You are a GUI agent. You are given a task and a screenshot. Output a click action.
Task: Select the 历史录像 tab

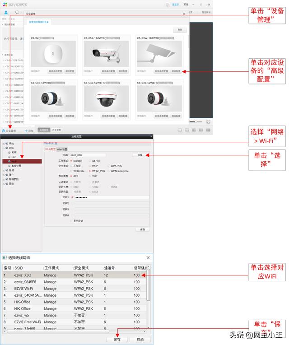56,130
